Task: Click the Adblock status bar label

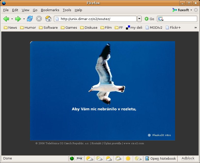Action: coord(188,158)
